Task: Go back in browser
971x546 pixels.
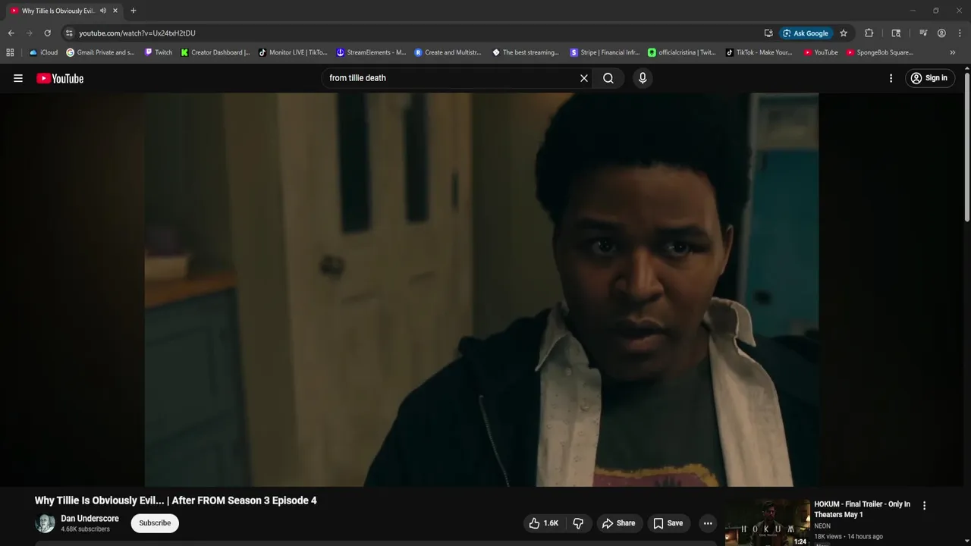Action: coord(11,33)
